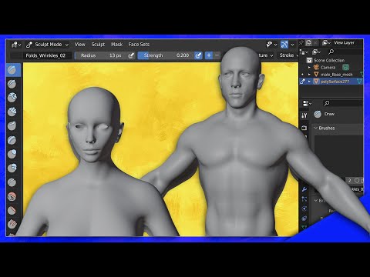Click the properties search field
The width and height of the screenshot is (370, 277).
[x=343, y=103]
